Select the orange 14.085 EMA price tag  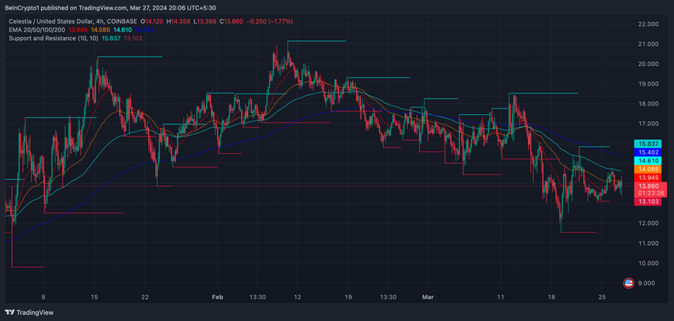coord(648,169)
